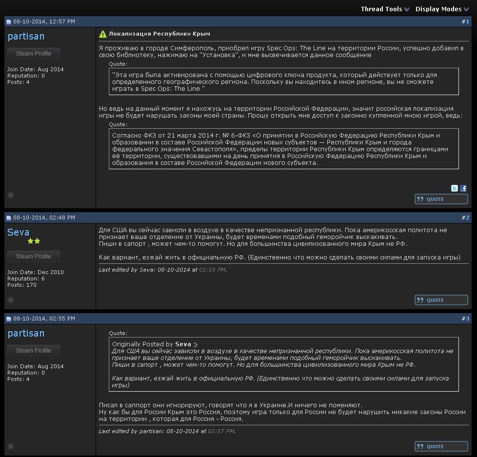Screen dimensions: 477x457
Task: Click partisan username in post #3
Action: coord(26,333)
